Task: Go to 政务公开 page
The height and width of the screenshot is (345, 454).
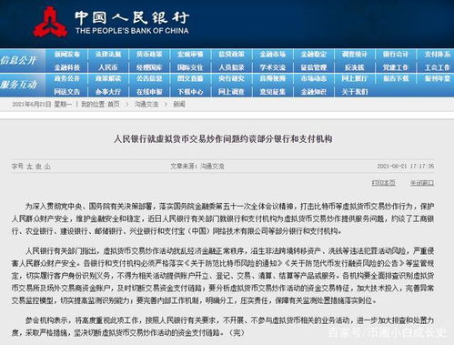Action: pyautogui.click(x=67, y=78)
